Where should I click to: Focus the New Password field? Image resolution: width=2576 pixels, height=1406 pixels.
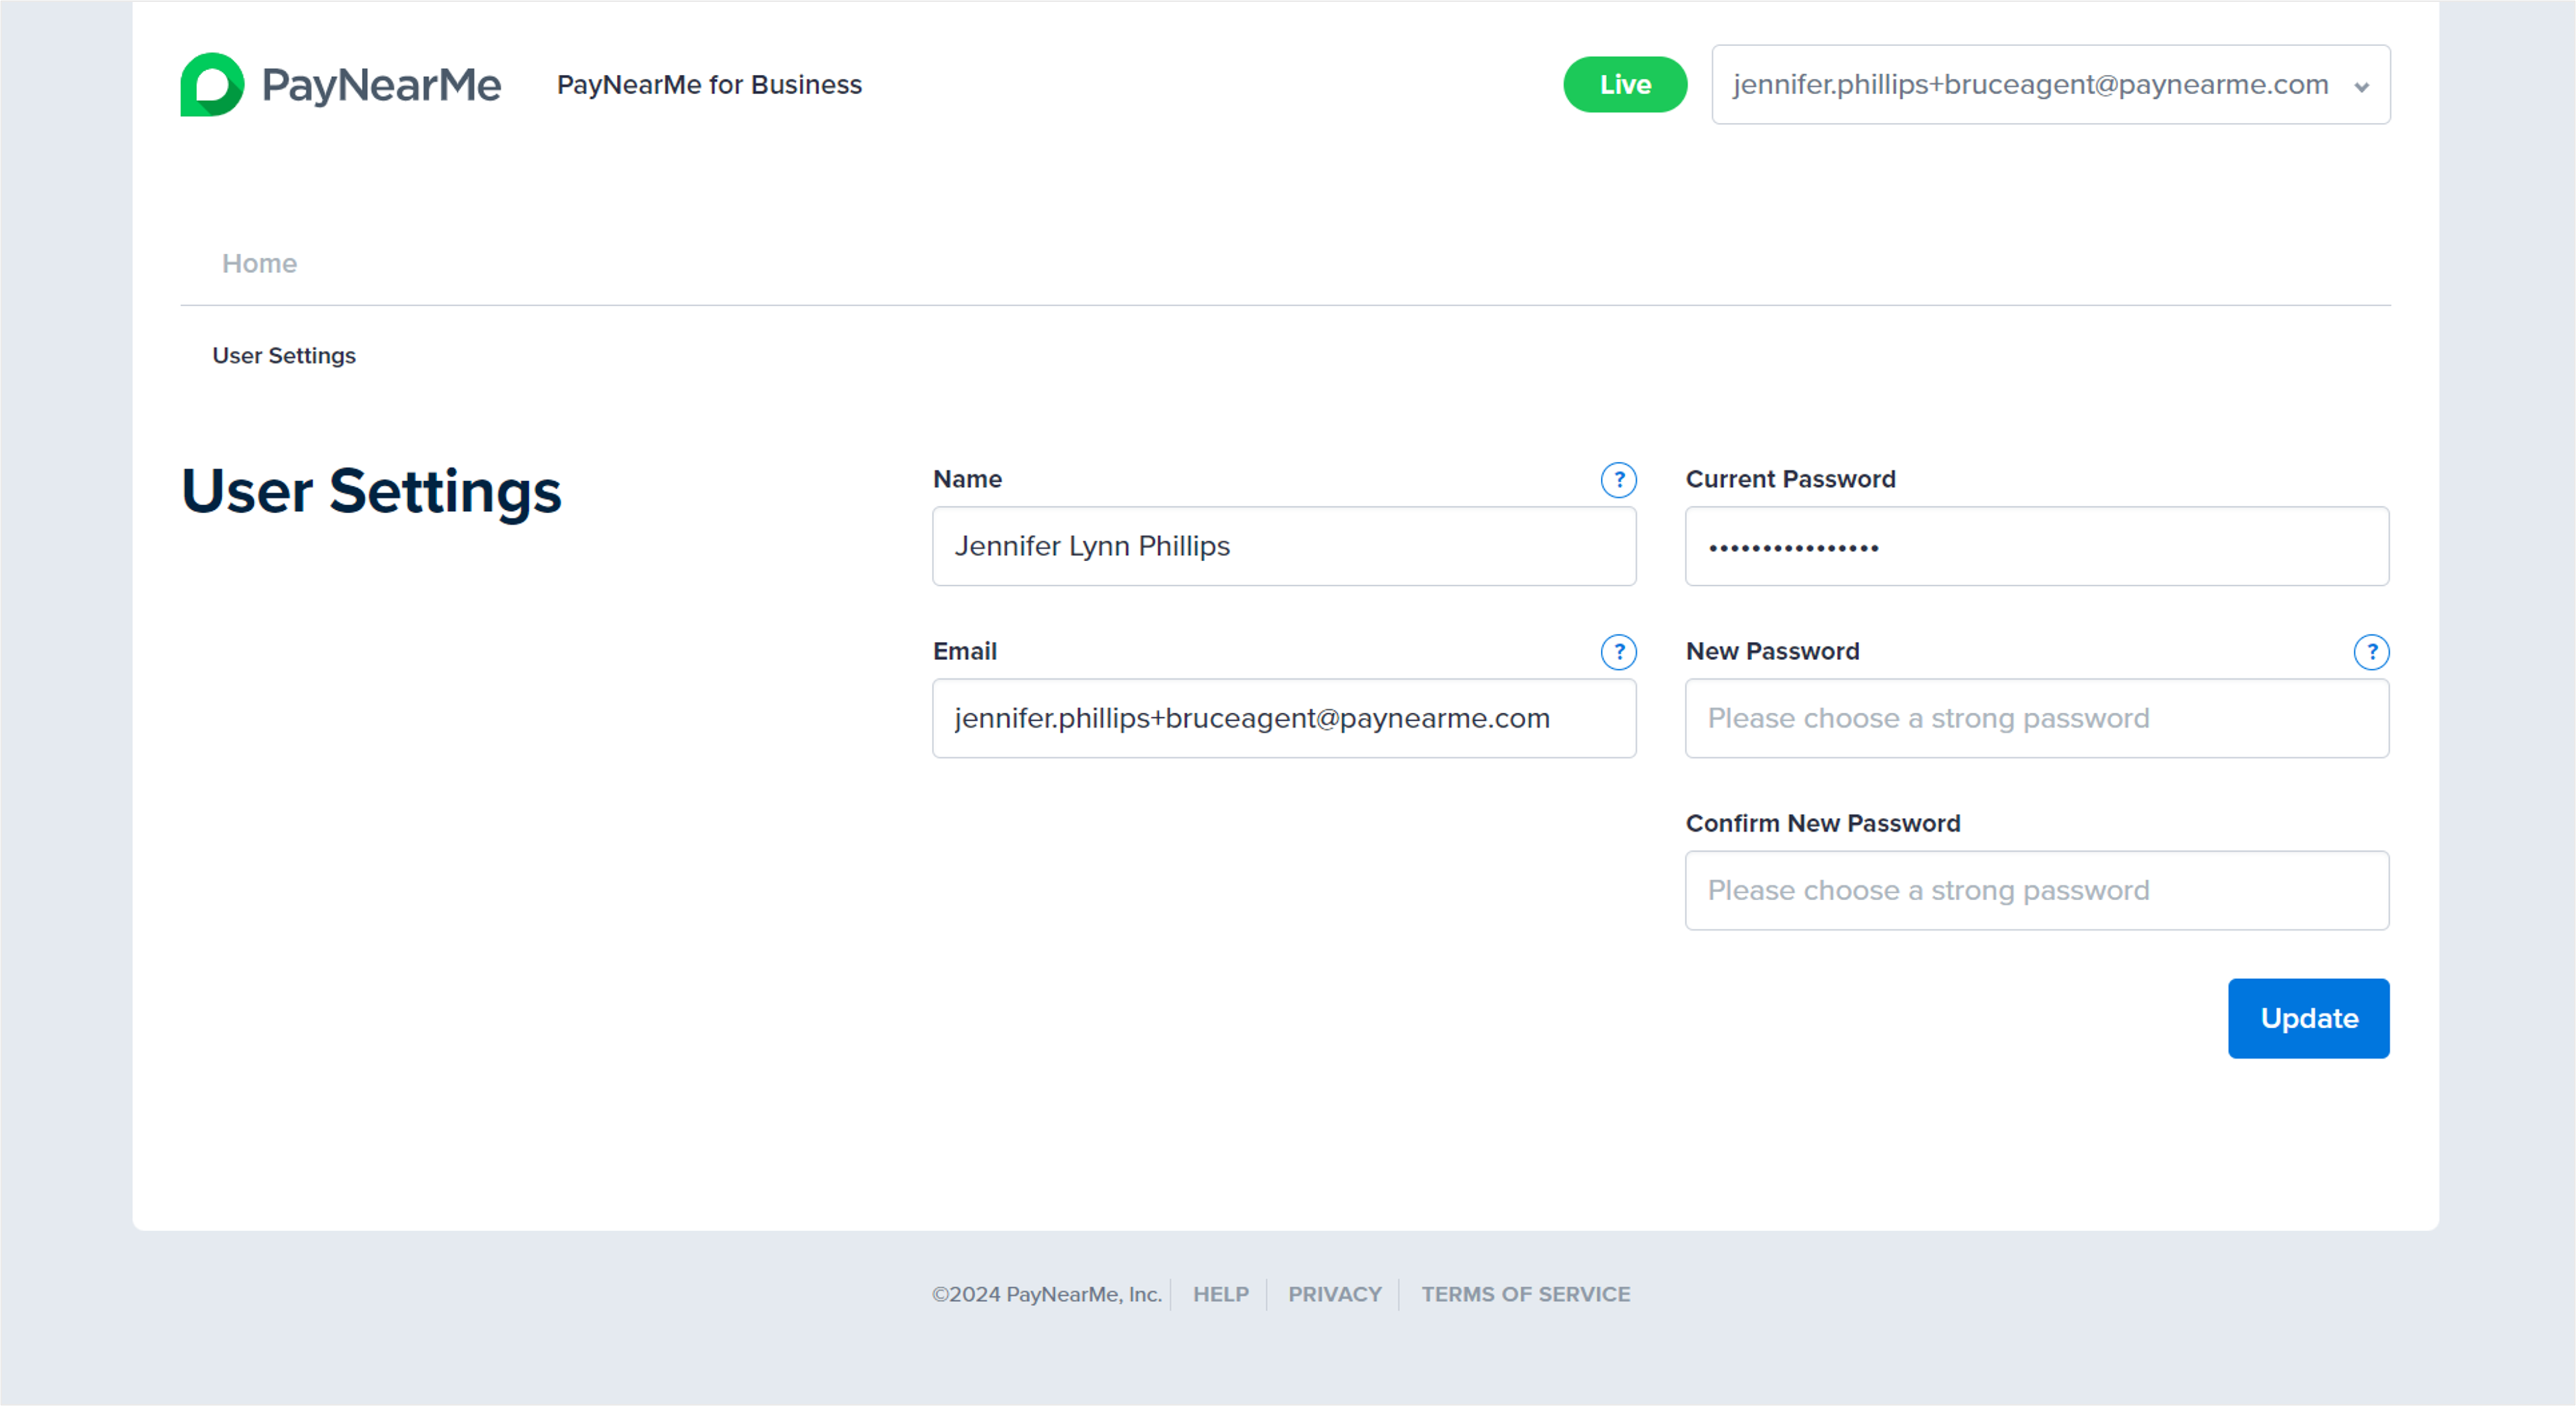(x=2036, y=718)
